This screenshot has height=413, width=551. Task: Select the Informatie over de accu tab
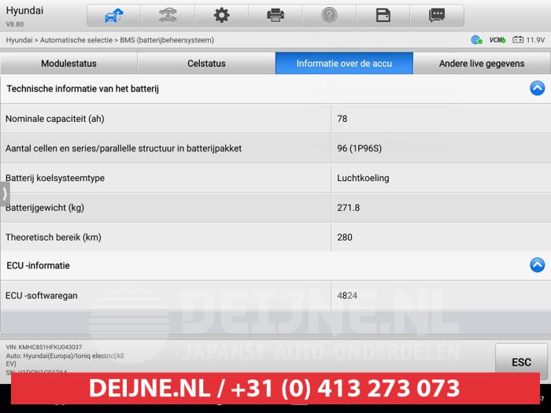[x=344, y=64]
